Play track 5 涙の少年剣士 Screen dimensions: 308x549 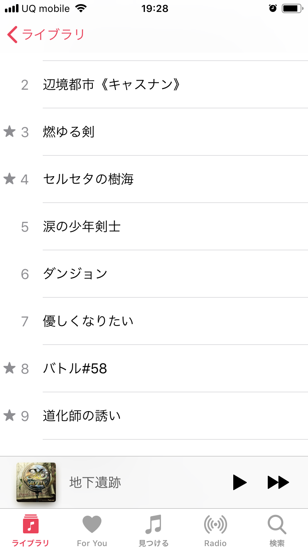pyautogui.click(x=82, y=227)
